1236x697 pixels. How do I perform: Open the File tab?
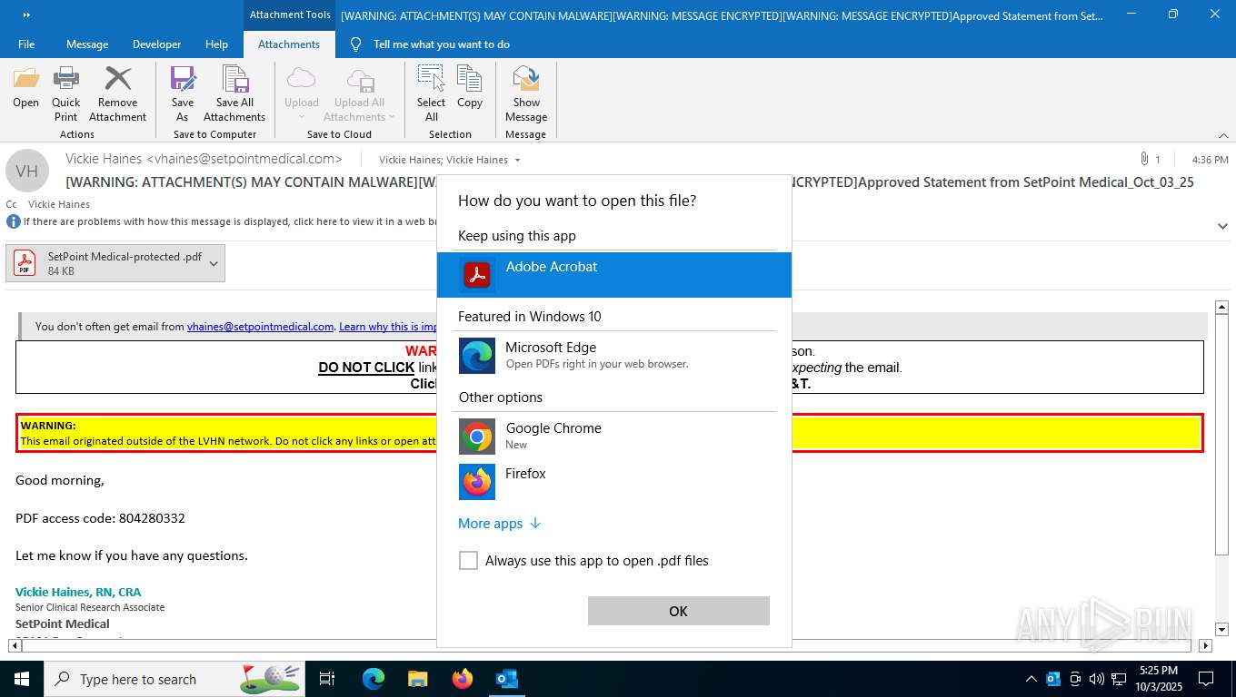[26, 44]
